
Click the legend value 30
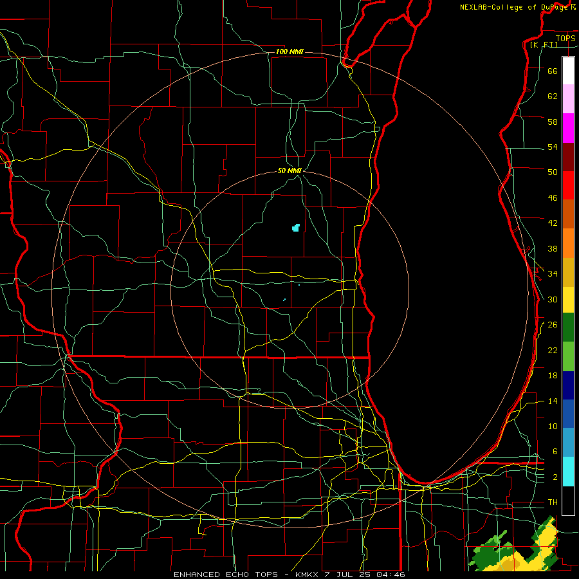click(x=553, y=299)
